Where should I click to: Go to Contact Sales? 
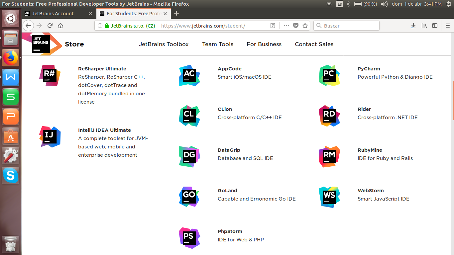(314, 44)
